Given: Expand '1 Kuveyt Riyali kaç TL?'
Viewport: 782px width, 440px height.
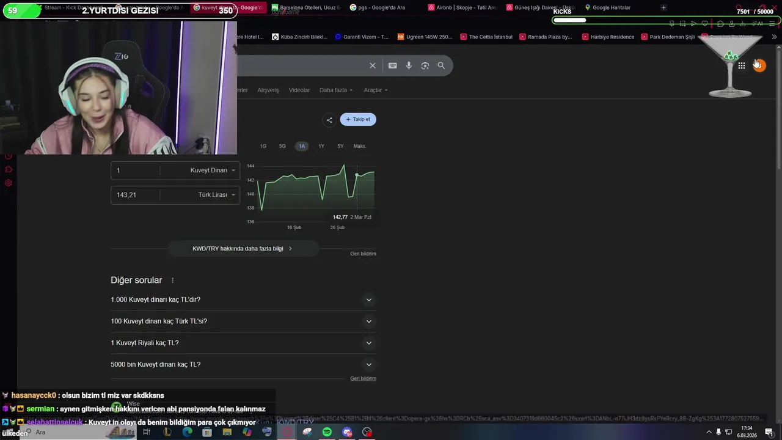Looking at the screenshot, I should point(243,343).
